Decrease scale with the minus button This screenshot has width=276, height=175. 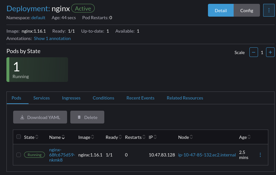(x=254, y=52)
